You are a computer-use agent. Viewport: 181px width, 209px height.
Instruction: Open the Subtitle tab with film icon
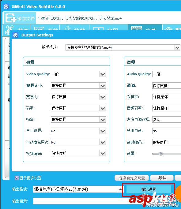(145, 27)
